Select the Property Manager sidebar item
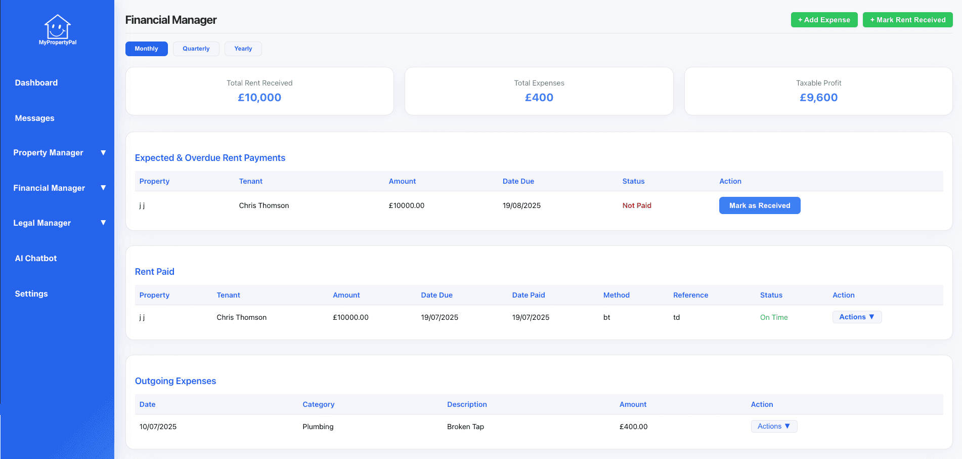 (x=48, y=152)
